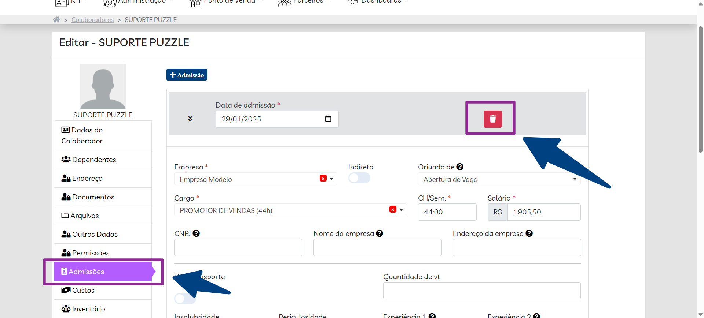Open the Oriundo de dropdown
The height and width of the screenshot is (318, 704).
tap(499, 179)
